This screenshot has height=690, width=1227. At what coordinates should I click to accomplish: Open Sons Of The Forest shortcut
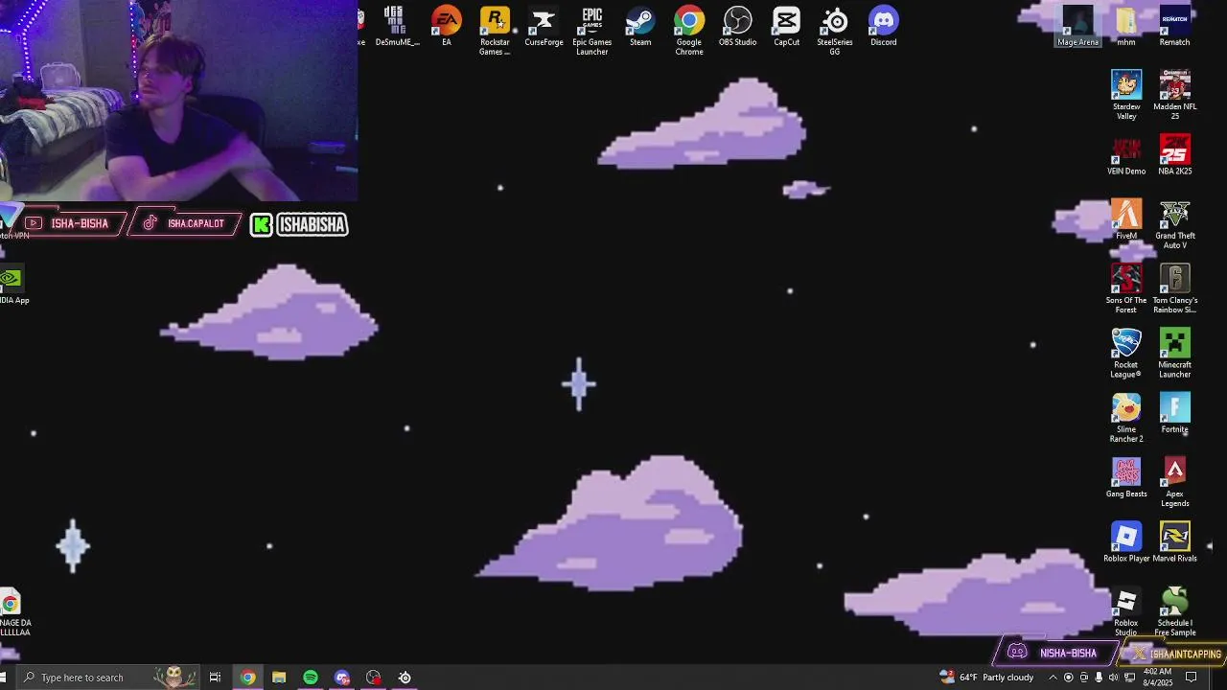pyautogui.click(x=1126, y=288)
